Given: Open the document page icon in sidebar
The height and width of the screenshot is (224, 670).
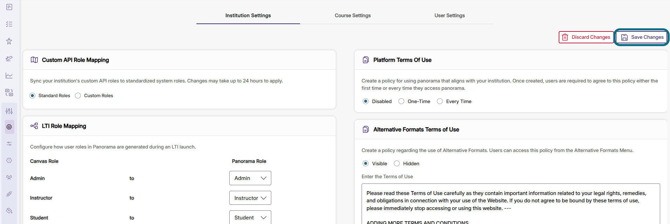Looking at the screenshot, I should pyautogui.click(x=9, y=7).
